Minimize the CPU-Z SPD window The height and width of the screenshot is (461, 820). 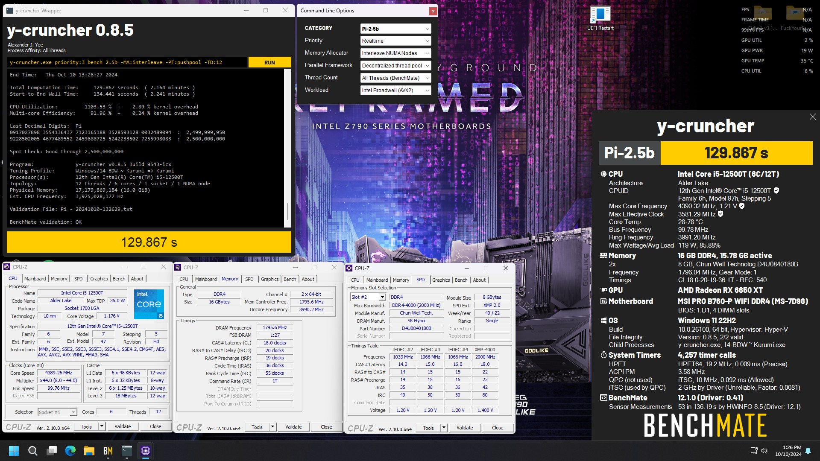pyautogui.click(x=466, y=268)
